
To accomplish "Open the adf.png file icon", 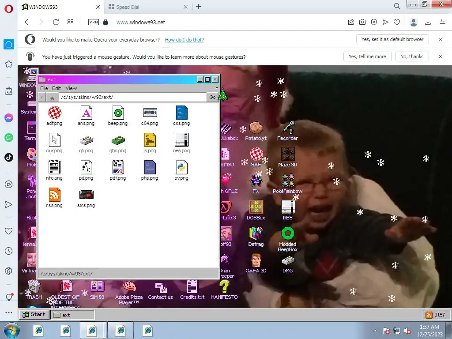I will pos(54,113).
